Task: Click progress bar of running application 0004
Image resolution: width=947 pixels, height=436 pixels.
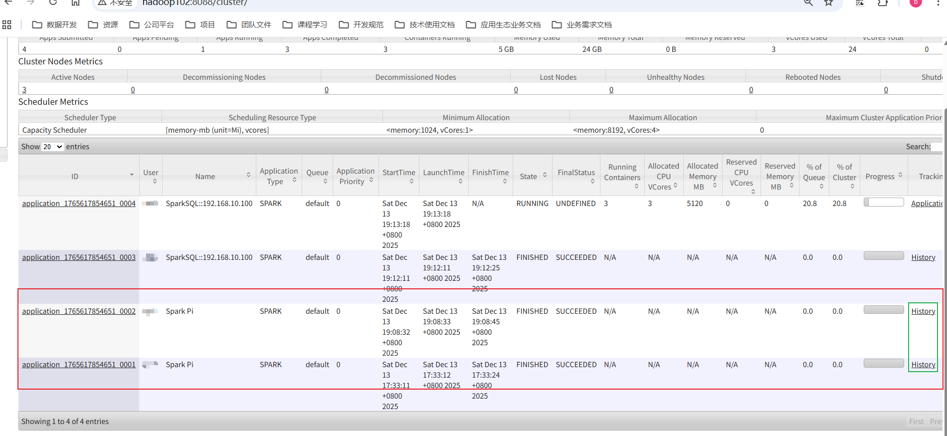Action: 884,202
